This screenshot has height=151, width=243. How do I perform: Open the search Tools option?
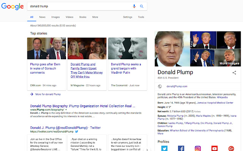coord(141,17)
